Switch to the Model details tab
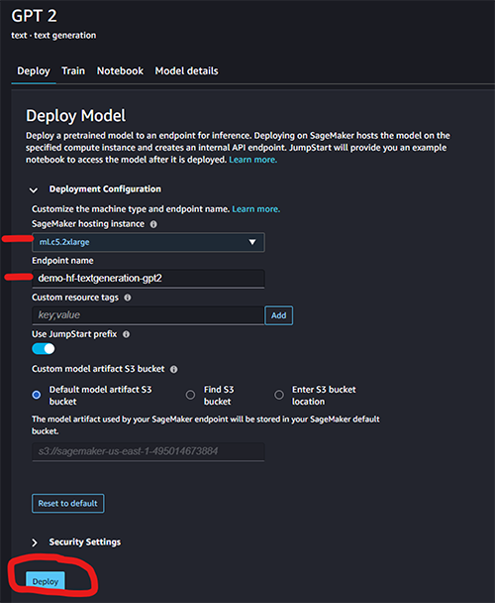 187,71
